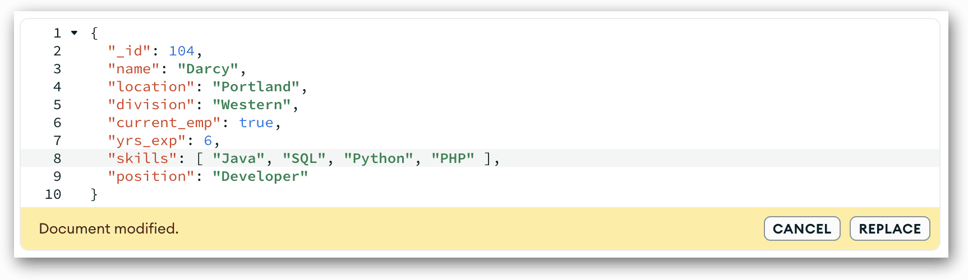Screen dimensions: 968x280
Task: Click the closing brace on line 10
Action: pyautogui.click(x=94, y=194)
